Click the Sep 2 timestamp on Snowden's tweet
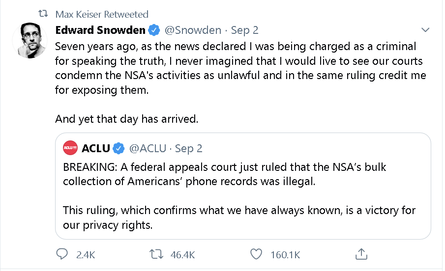The image size is (445, 271). click(x=245, y=30)
